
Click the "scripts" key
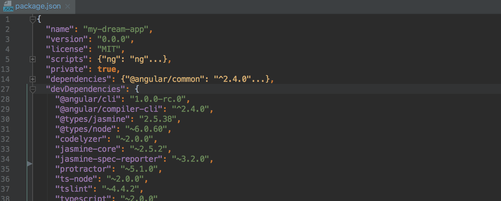(67, 59)
